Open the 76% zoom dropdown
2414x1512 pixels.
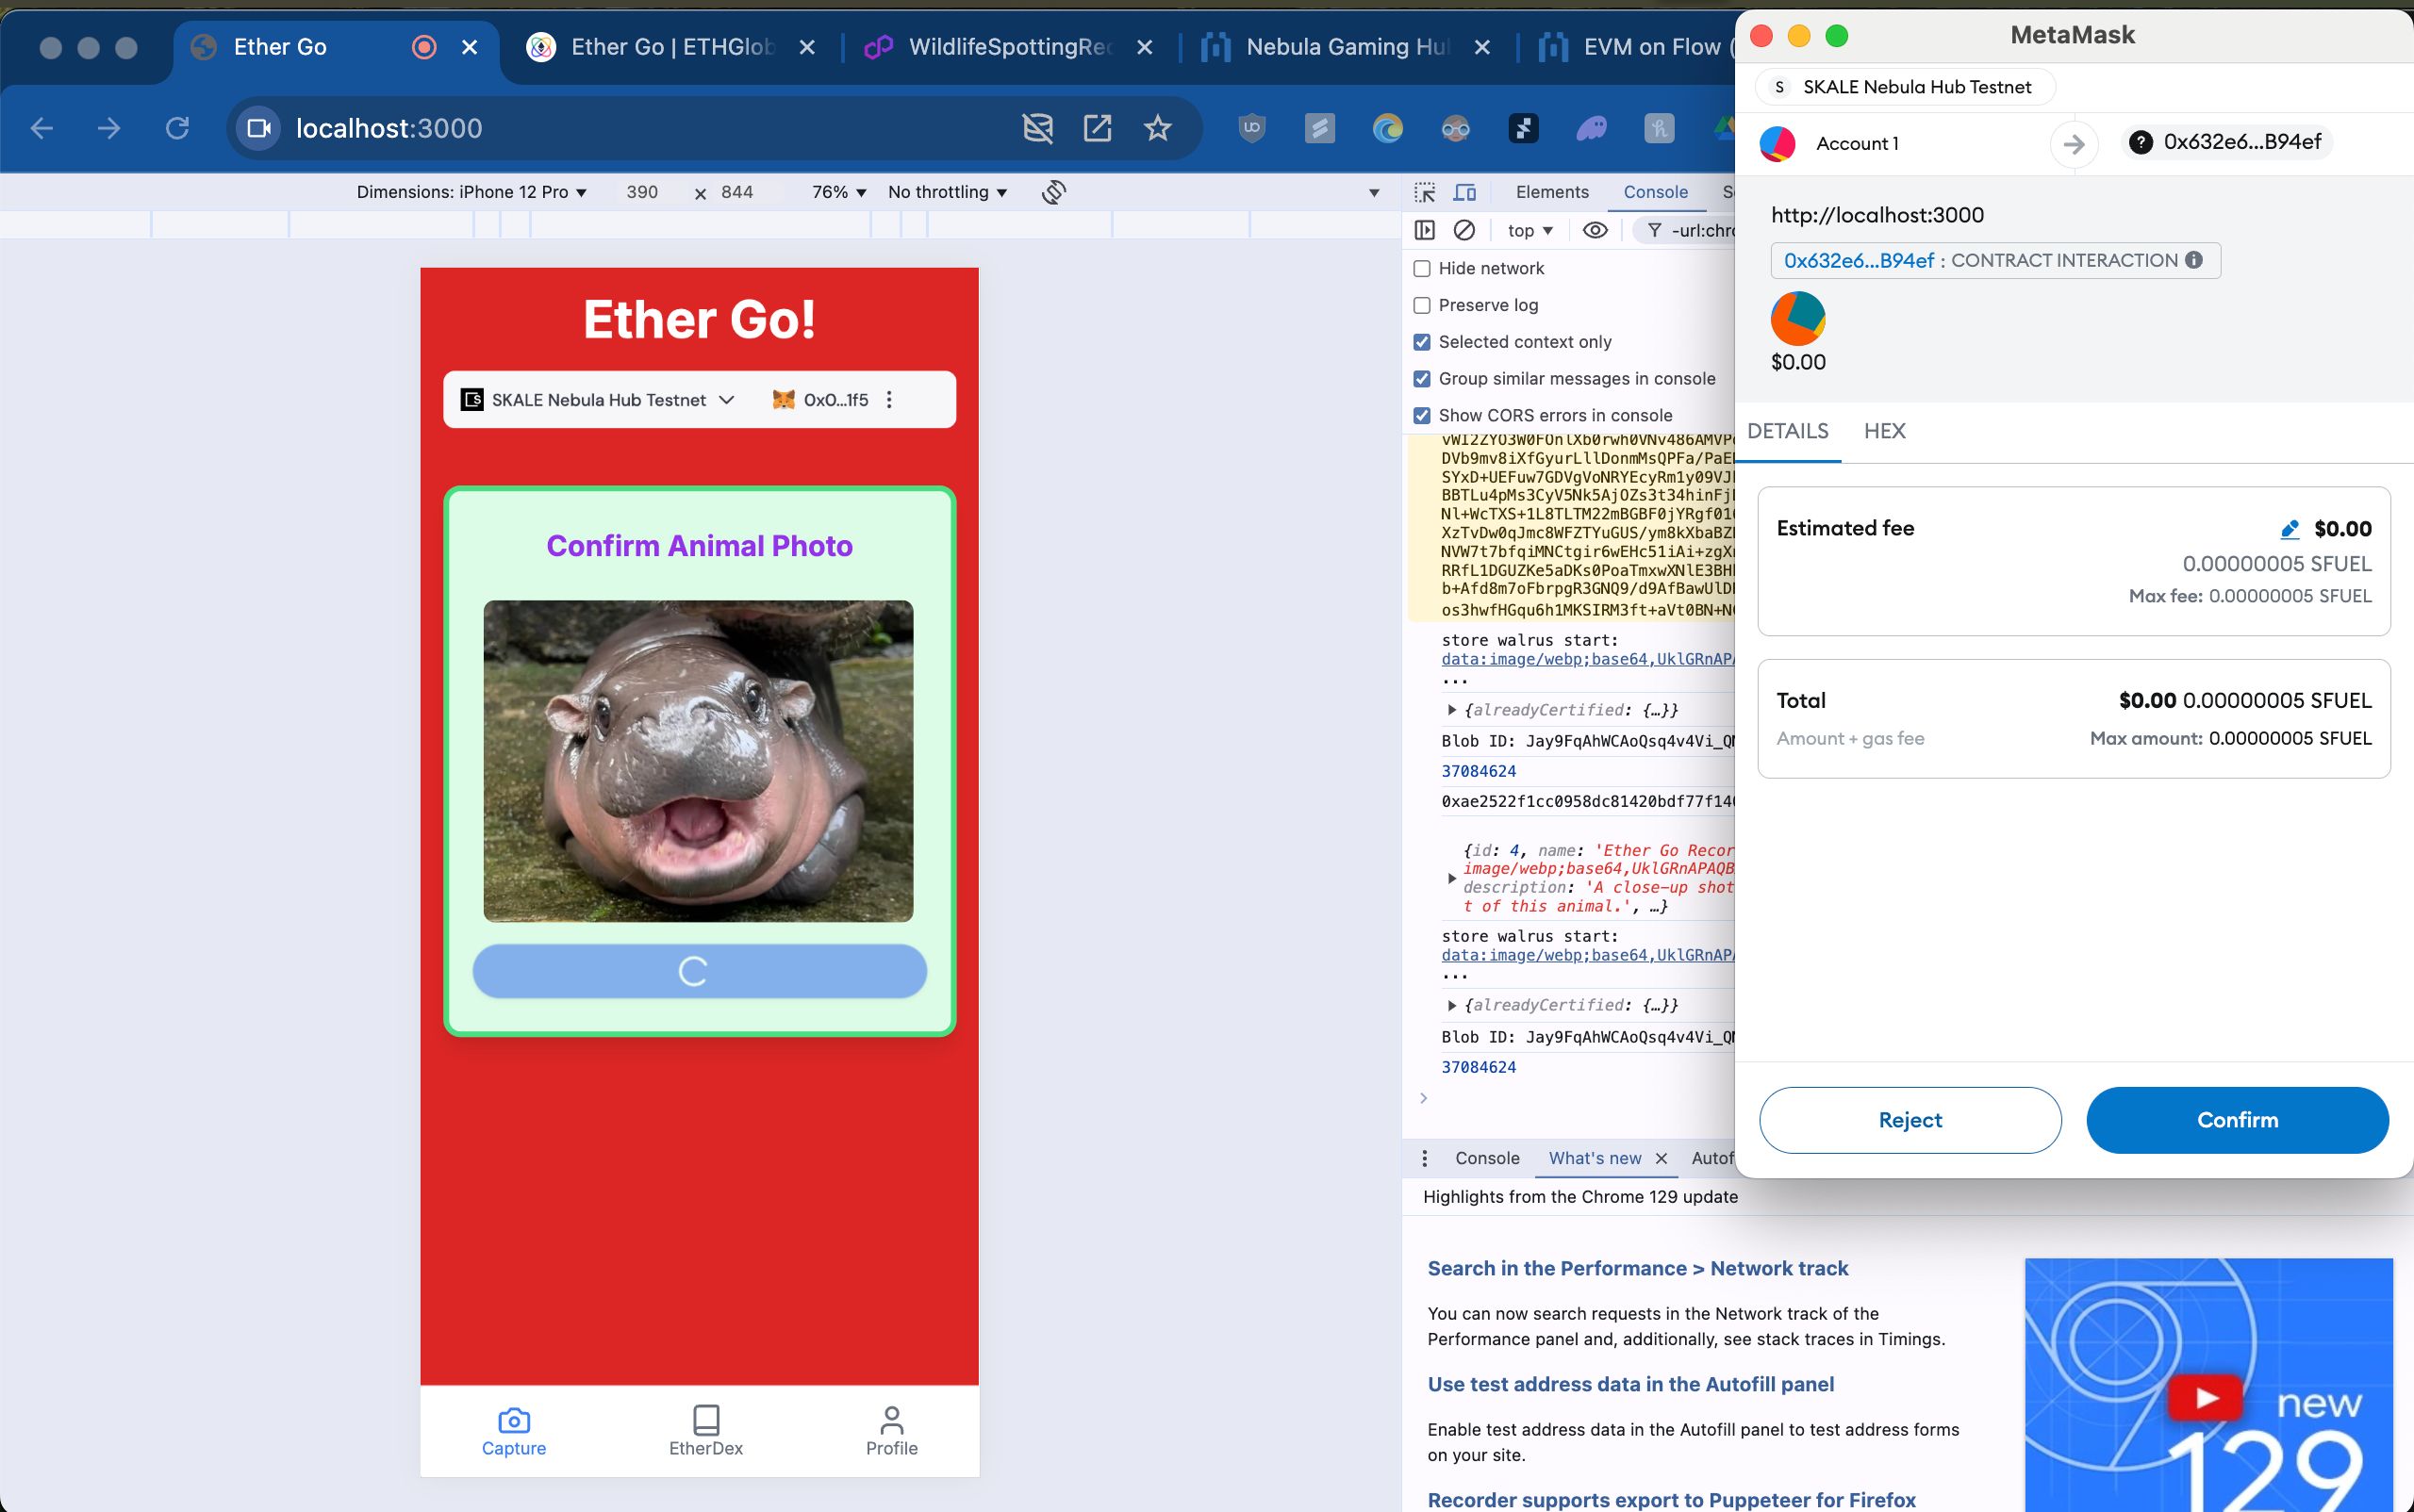[838, 192]
